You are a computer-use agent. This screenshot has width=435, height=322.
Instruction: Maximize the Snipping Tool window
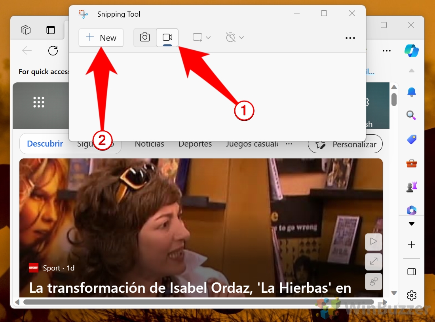(324, 13)
